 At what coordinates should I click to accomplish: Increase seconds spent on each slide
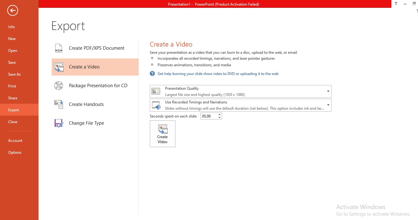tap(219, 114)
